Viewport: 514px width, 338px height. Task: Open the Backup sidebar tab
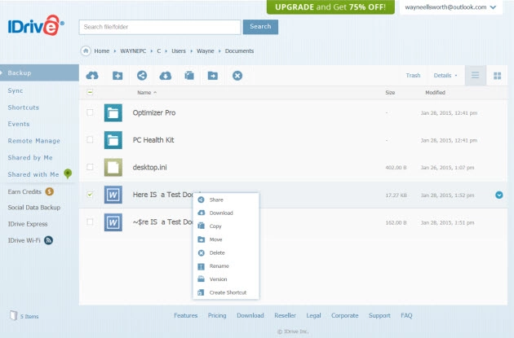click(39, 72)
